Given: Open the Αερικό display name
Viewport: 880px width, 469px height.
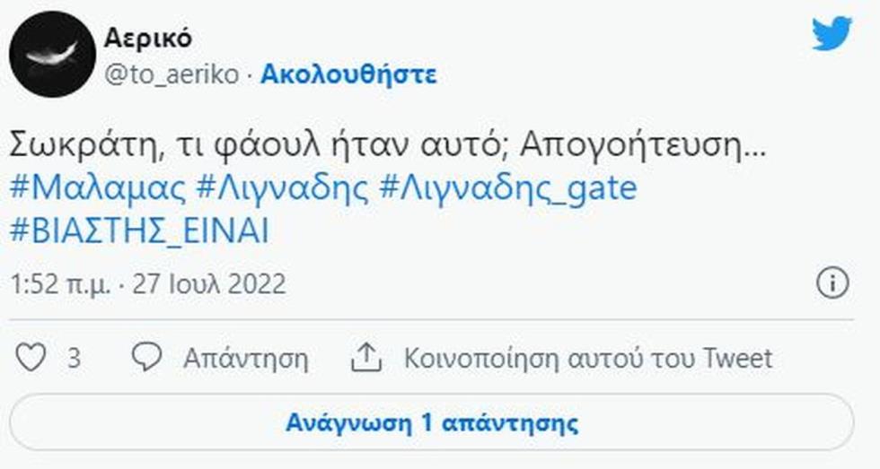Looking at the screenshot, I should pos(147,38).
